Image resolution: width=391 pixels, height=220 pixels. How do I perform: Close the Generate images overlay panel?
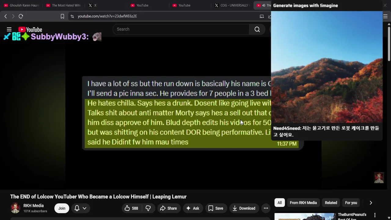click(x=385, y=5)
